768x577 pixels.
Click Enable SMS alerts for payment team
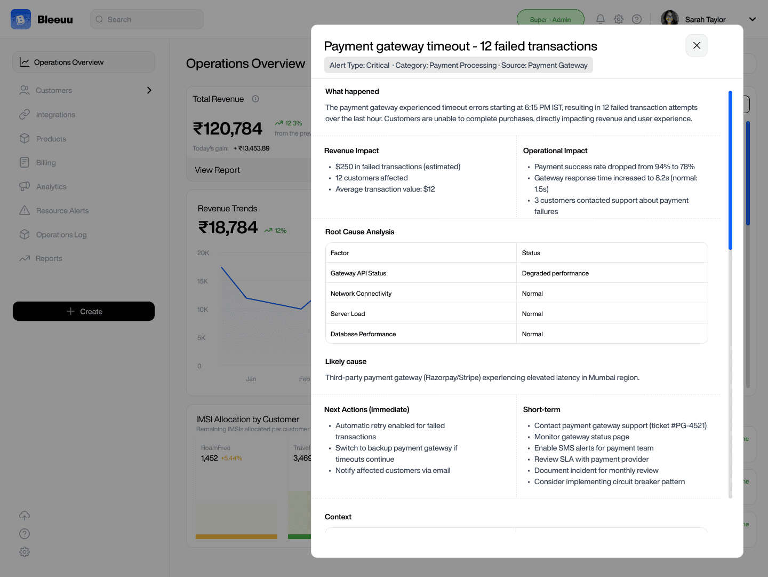594,448
